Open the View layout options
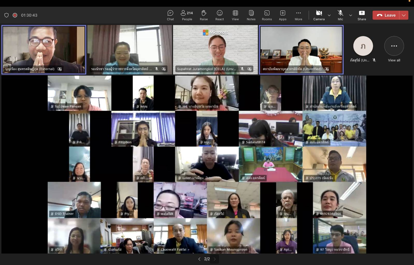The width and height of the screenshot is (414, 265). [235, 15]
